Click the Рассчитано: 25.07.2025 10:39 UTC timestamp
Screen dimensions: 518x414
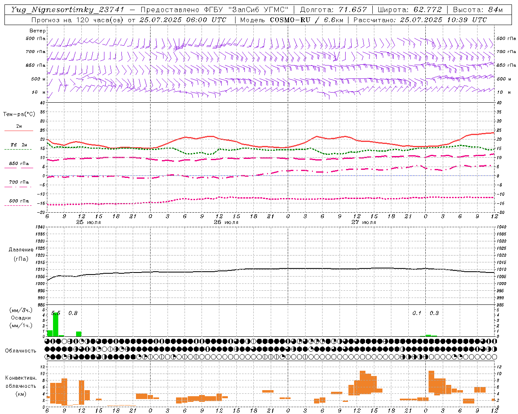pyautogui.click(x=420, y=20)
